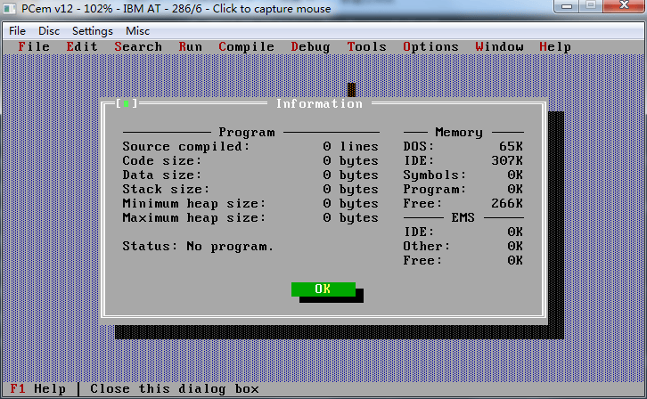Minimize the PCem window
This screenshot has height=399, width=647.
[567, 6]
